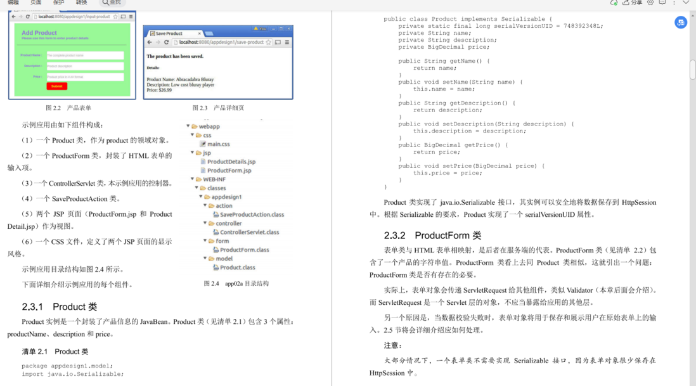Click the reload icon in input-product browser figure
This screenshot has width=696, height=386.
(x=27, y=16)
